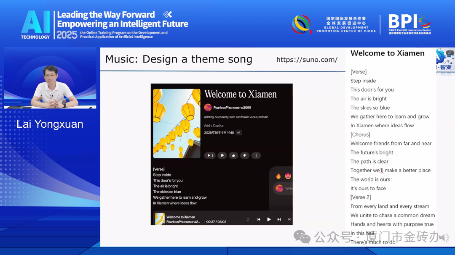This screenshot has width=455, height=255.
Task: Click 'We unite to chase a common dream'
Action: pyautogui.click(x=393, y=216)
